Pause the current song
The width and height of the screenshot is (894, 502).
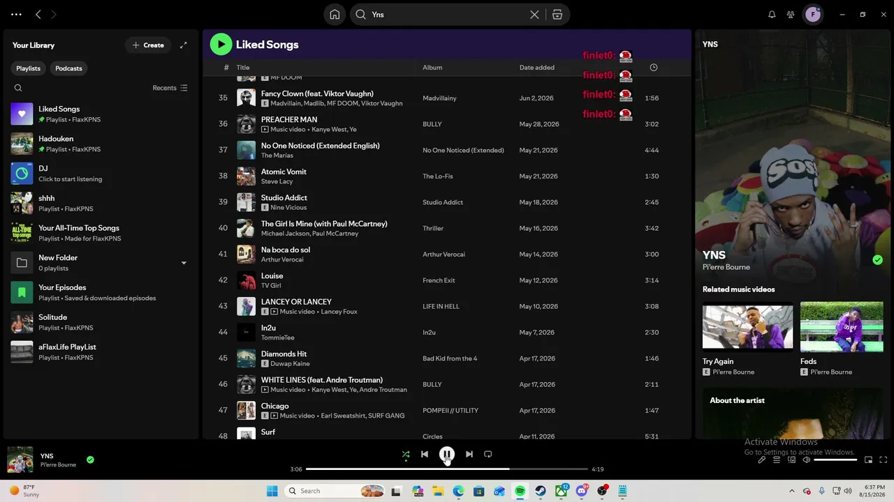coord(447,454)
